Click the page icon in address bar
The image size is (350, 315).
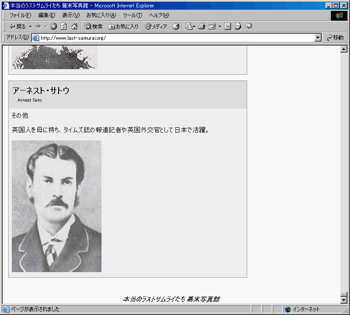coord(36,38)
